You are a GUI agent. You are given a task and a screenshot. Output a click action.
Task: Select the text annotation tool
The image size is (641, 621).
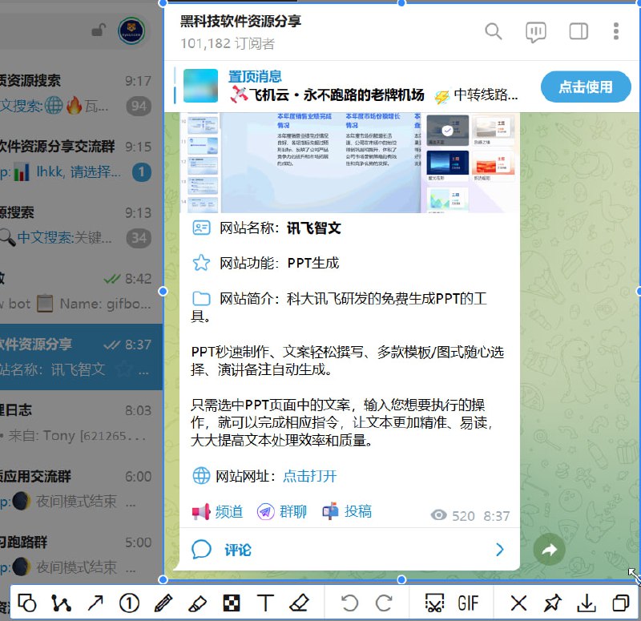264,603
